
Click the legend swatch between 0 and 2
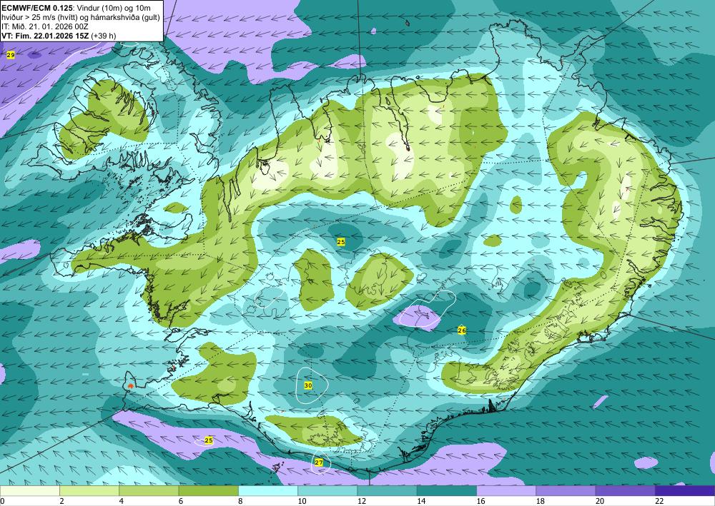(29, 491)
